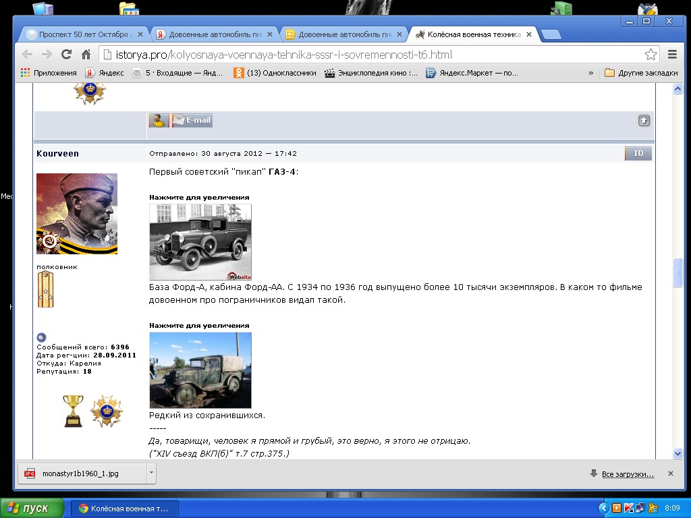Click the E-mail button under the post

click(x=192, y=120)
